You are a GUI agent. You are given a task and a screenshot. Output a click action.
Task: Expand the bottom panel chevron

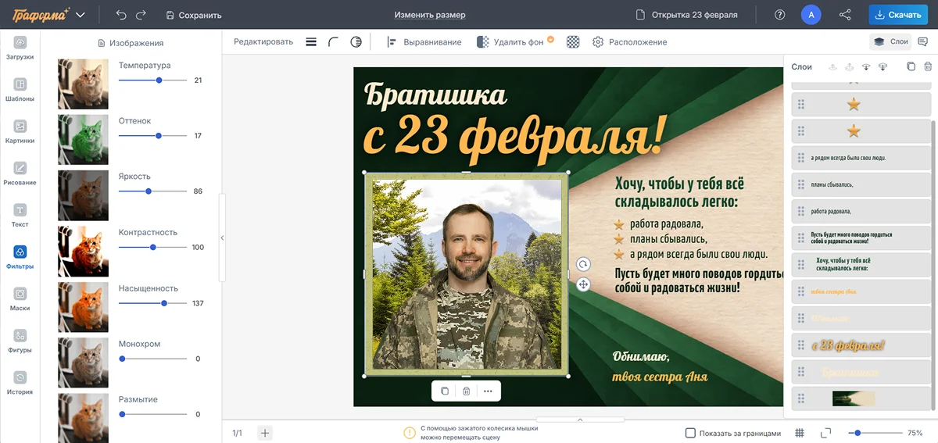[580, 420]
